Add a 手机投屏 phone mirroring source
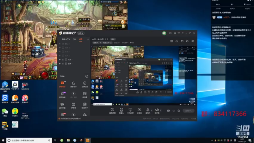 pyautogui.click(x=130, y=111)
